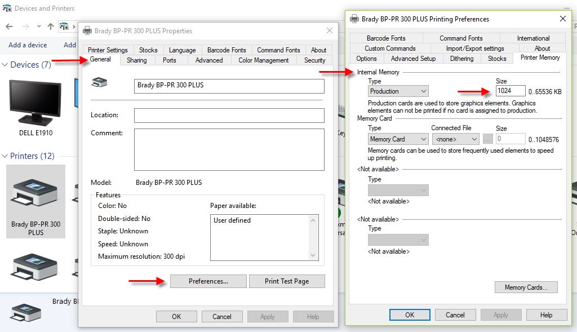This screenshot has height=332, width=577.
Task: Click the back arrow in Devices and Printers
Action: pyautogui.click(x=9, y=26)
